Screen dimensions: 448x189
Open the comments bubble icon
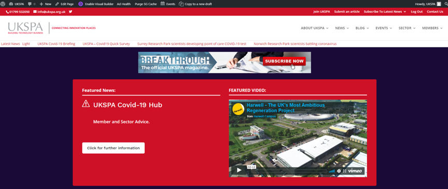coord(30,4)
